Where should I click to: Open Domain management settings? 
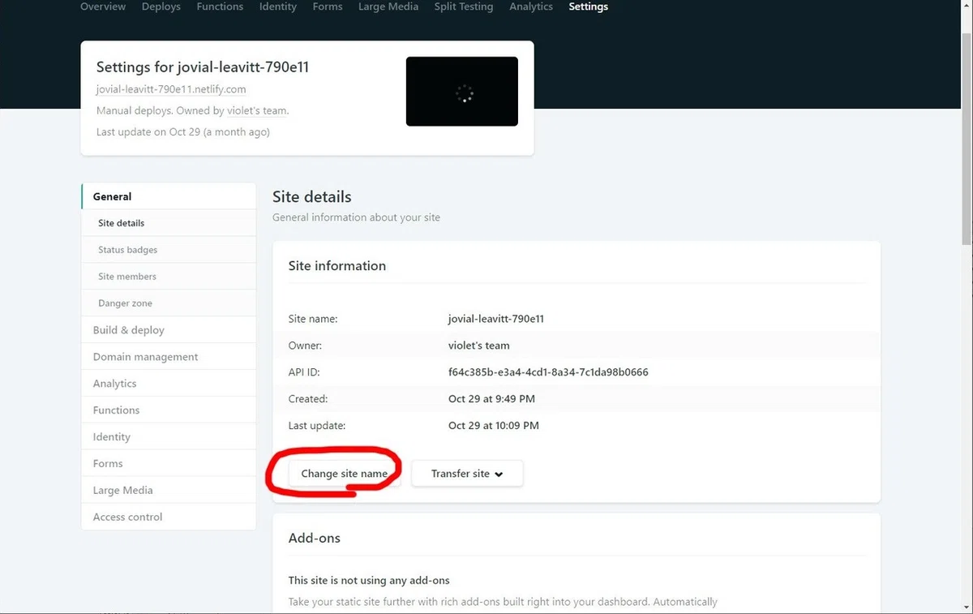pyautogui.click(x=169, y=357)
